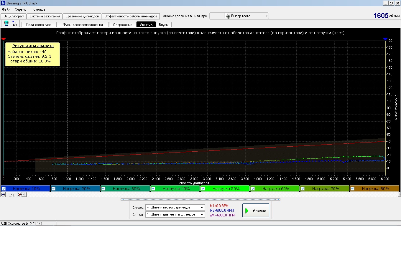Screen dimensions: 401x265
Task: Click the engine diagram icon in the toolbar
Action: pos(6,24)
